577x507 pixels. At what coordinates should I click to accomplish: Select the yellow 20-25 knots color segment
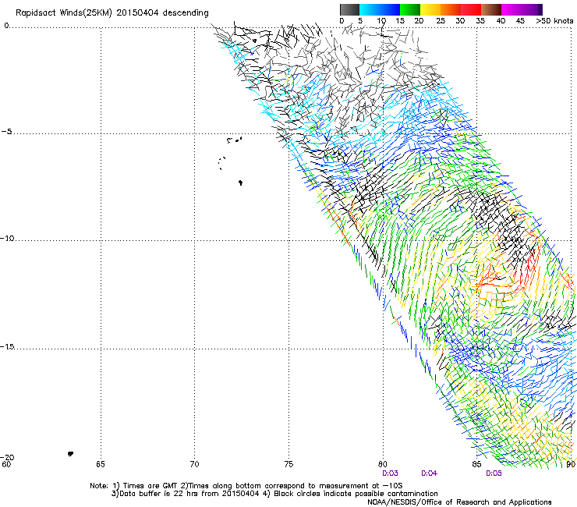click(430, 9)
